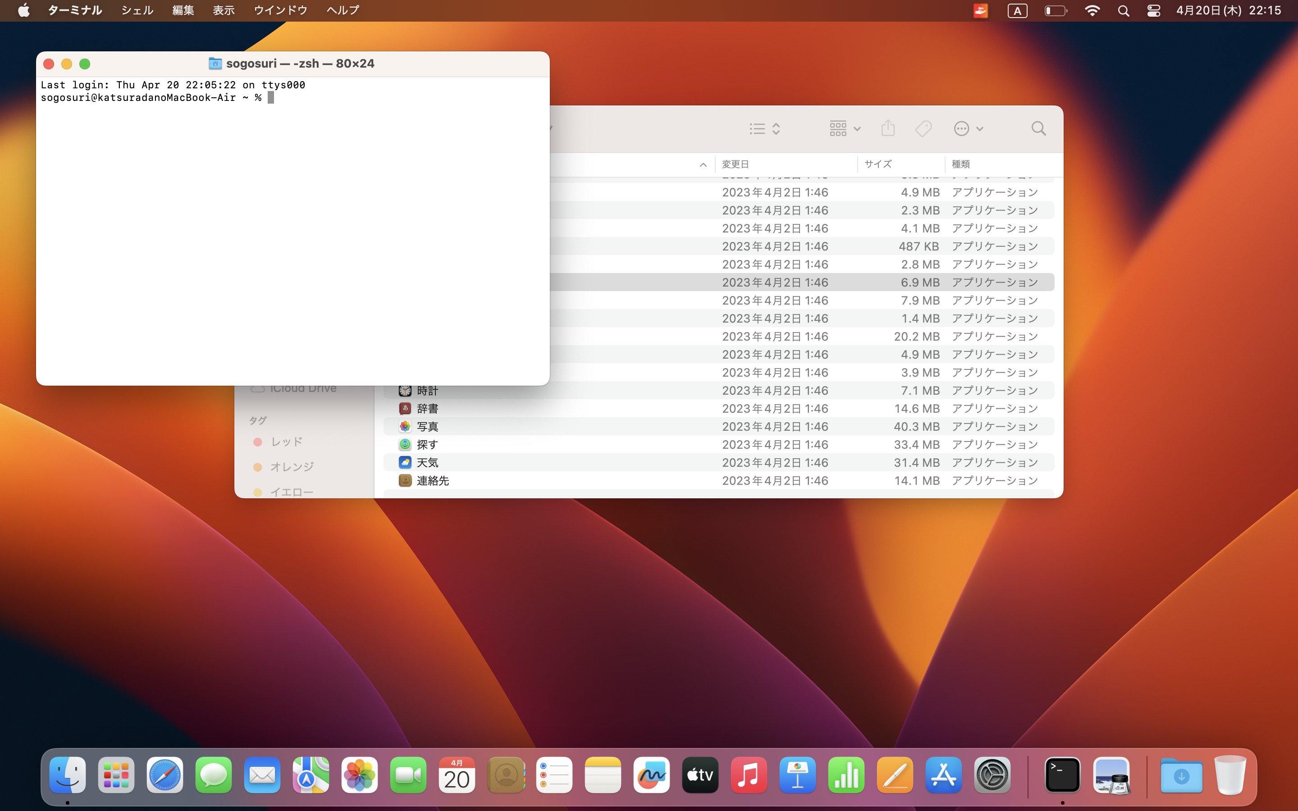Open Calendar showing 20 in Dock
Viewport: 1298px width, 811px height.
457,775
